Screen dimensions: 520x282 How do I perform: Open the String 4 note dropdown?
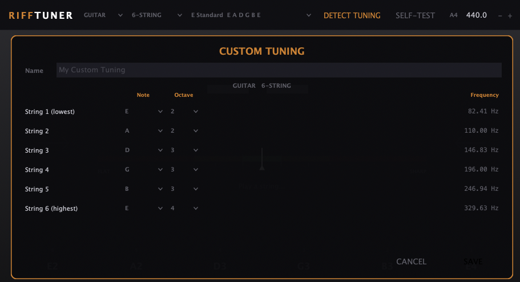(x=144, y=169)
